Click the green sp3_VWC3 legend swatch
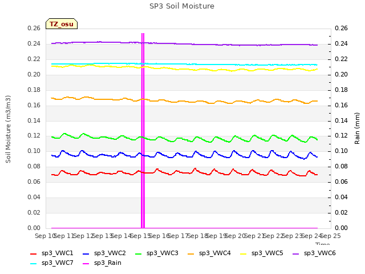This screenshot has height=274, width=365. (138, 254)
